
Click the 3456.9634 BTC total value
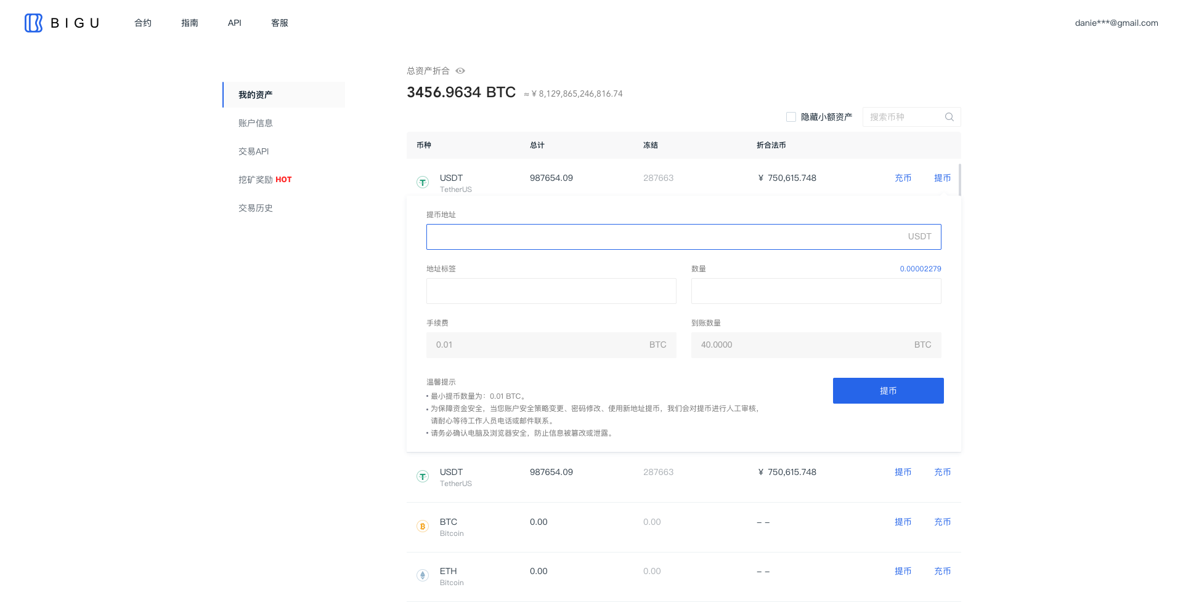461,92
